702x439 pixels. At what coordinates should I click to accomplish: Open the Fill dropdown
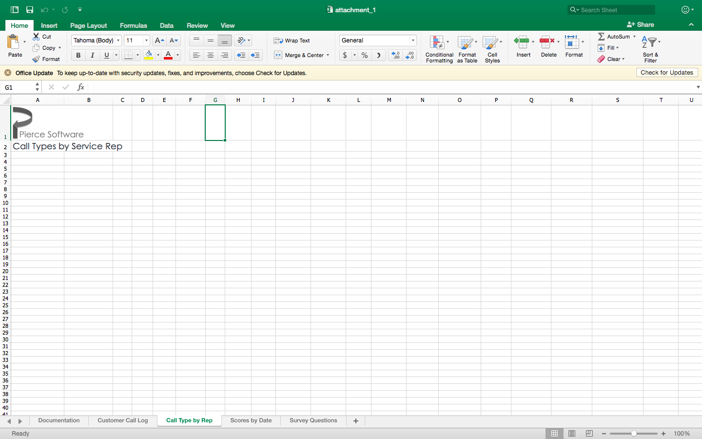[x=608, y=48]
